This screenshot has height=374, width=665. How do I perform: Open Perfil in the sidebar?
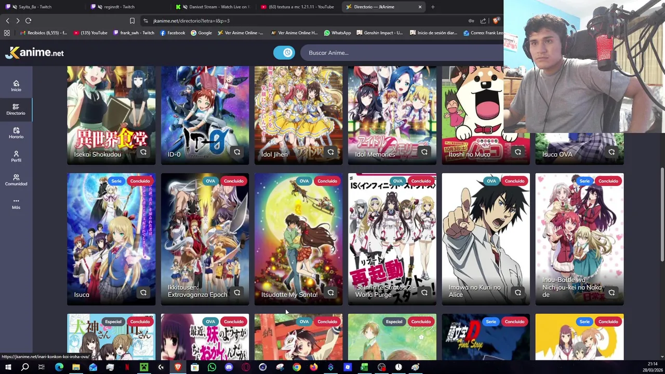pyautogui.click(x=16, y=156)
